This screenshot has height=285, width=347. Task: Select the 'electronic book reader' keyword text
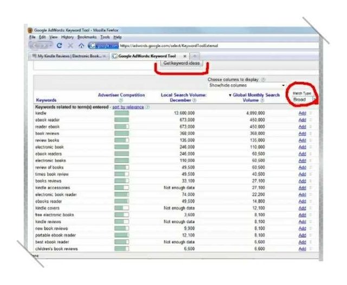tap(56, 194)
